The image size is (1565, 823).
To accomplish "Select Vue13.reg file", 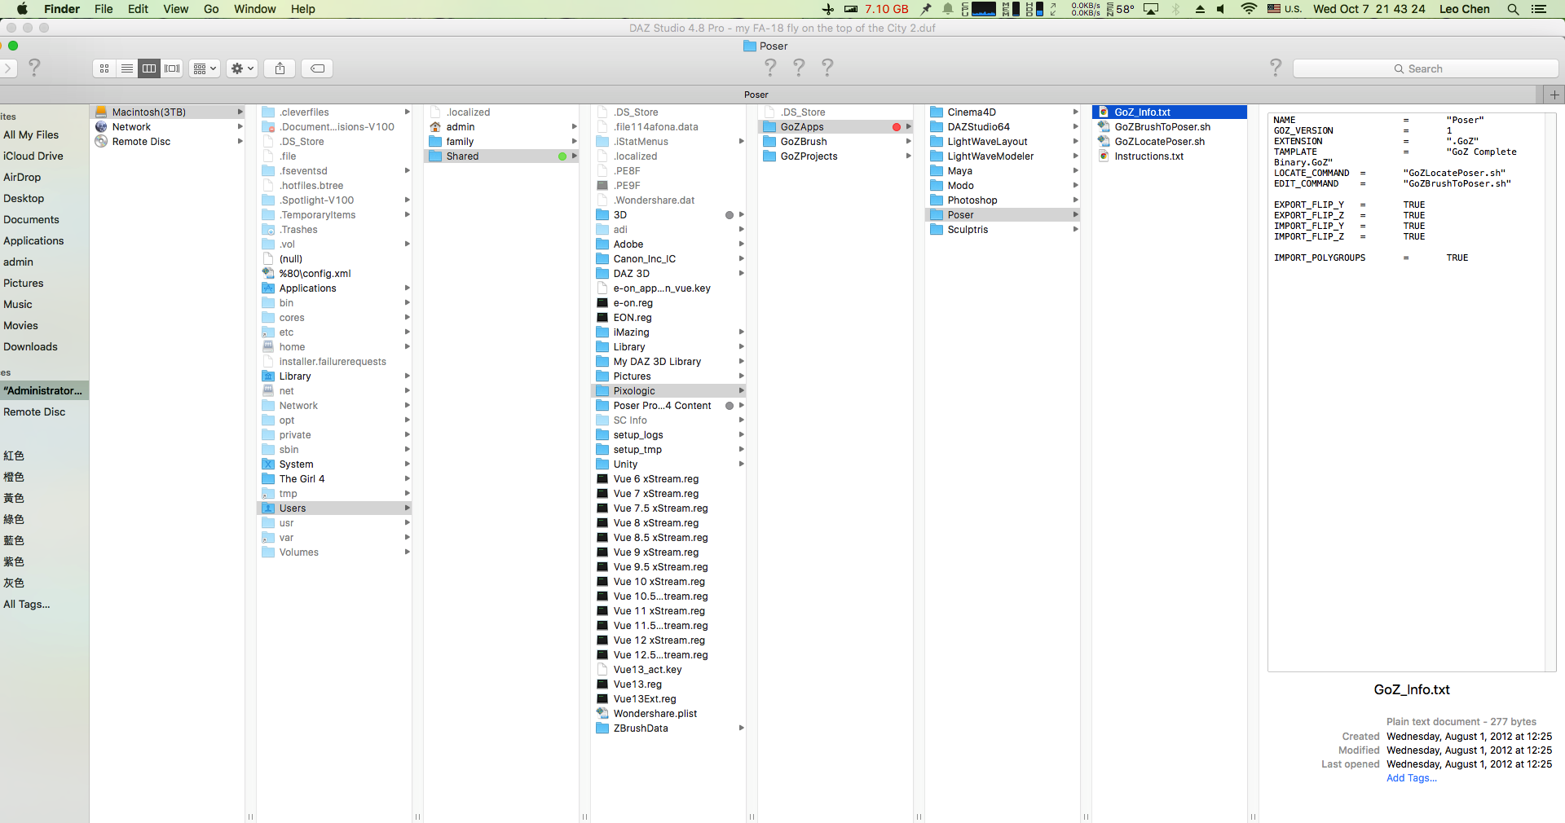I will [x=668, y=684].
